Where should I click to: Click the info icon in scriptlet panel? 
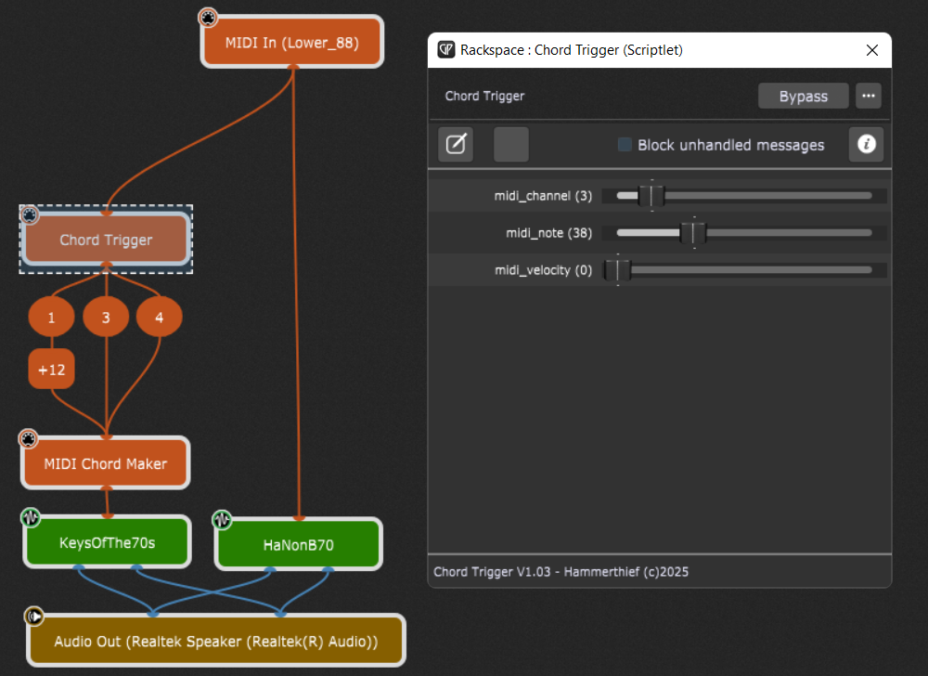[x=867, y=144]
